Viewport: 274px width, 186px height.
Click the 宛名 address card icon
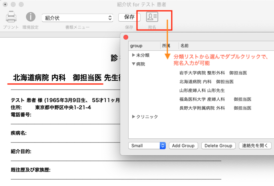tap(152, 17)
